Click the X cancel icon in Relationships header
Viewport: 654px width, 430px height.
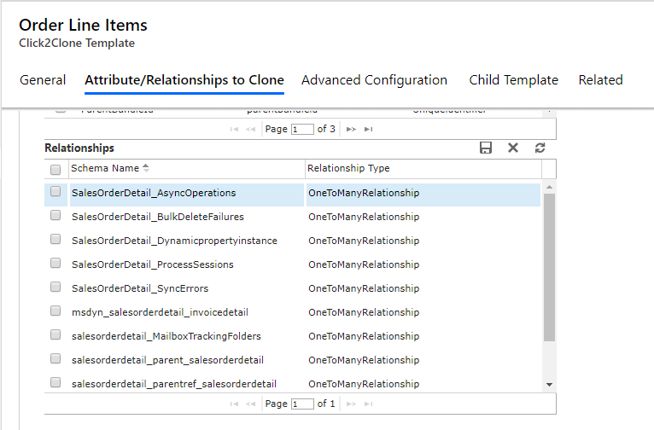513,148
